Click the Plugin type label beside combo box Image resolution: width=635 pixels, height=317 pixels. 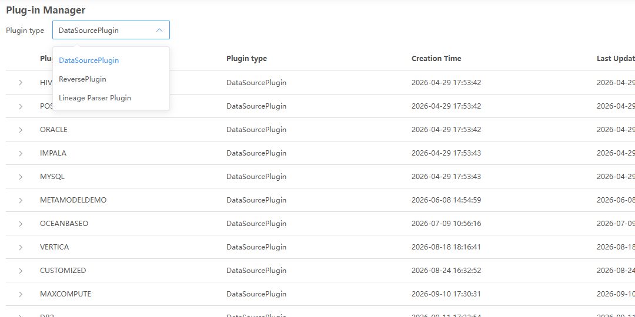point(25,31)
